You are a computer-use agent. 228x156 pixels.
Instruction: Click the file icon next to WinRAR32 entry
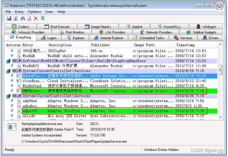coord(19,66)
